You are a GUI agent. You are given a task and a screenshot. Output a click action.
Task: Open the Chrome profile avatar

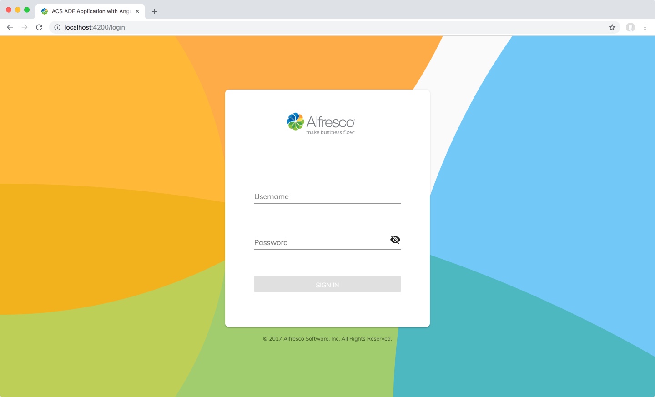[x=630, y=27]
